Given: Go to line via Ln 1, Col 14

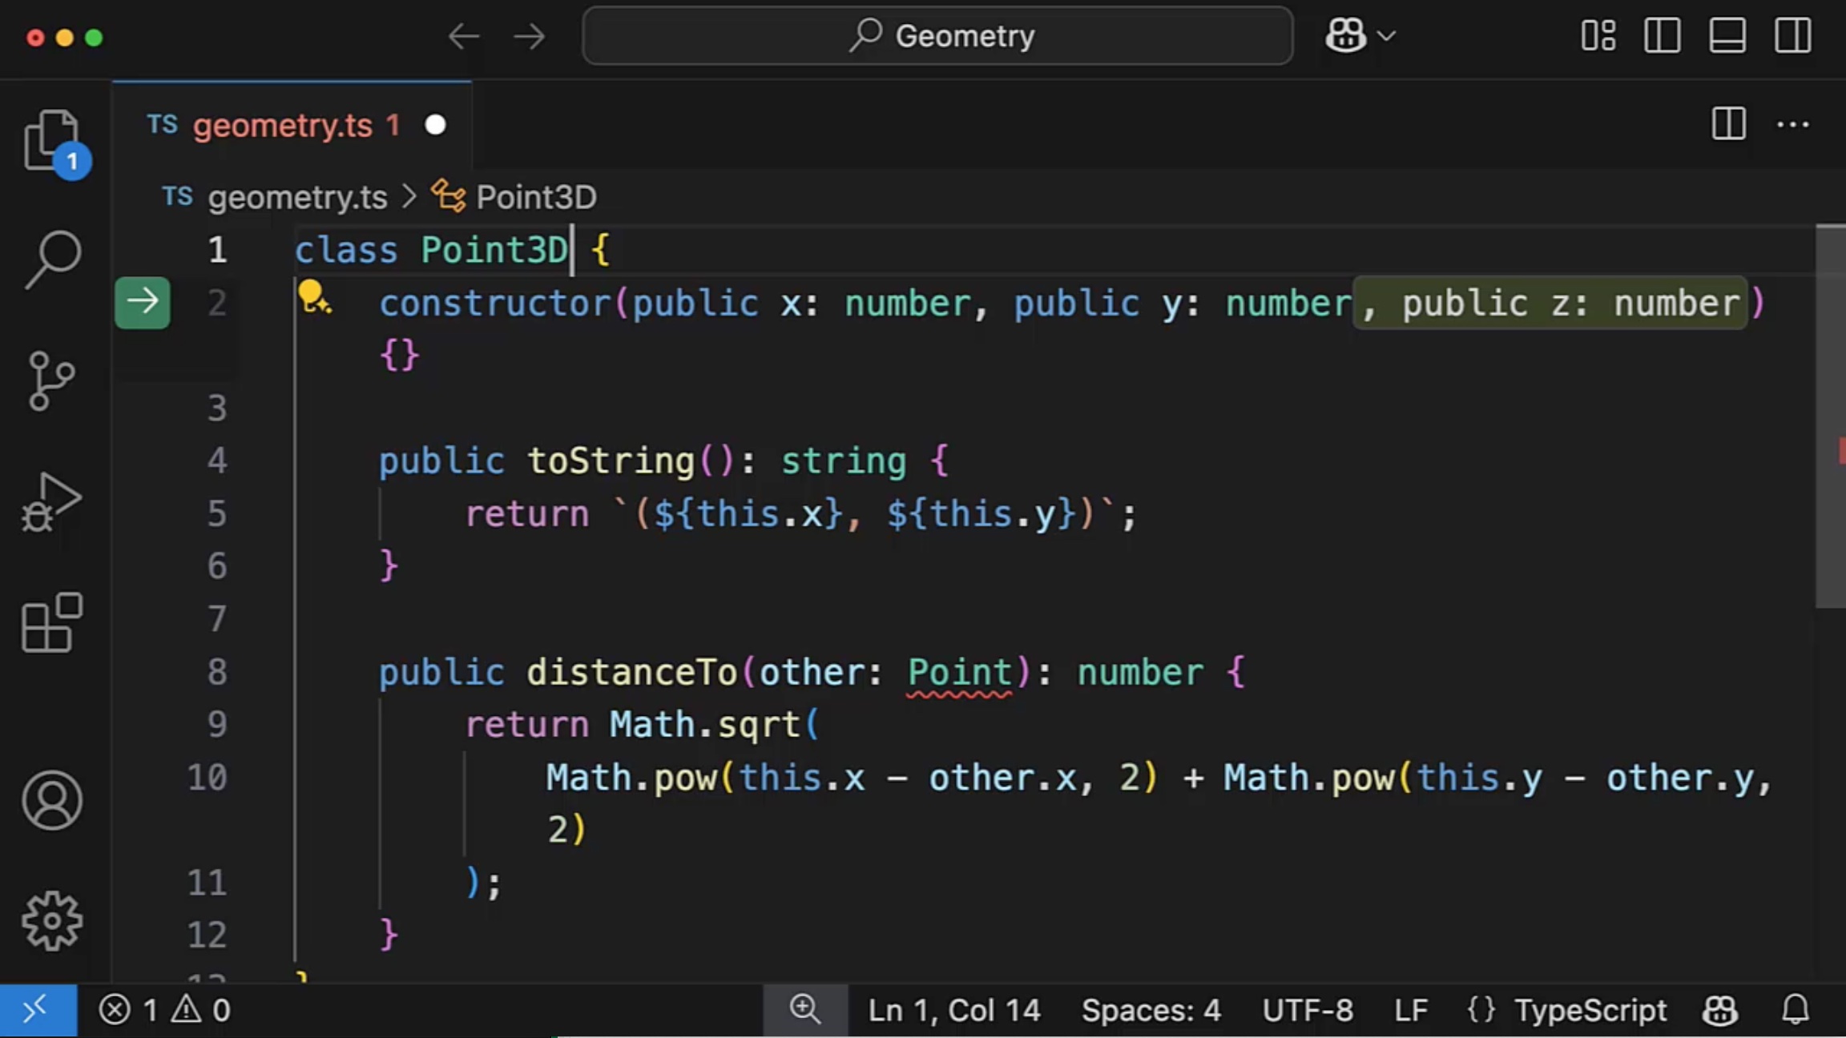Looking at the screenshot, I should [954, 1010].
